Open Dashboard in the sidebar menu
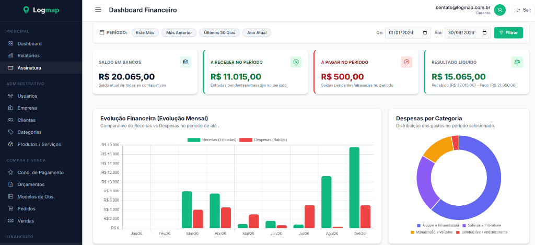This screenshot has width=535, height=245. [x=41, y=44]
